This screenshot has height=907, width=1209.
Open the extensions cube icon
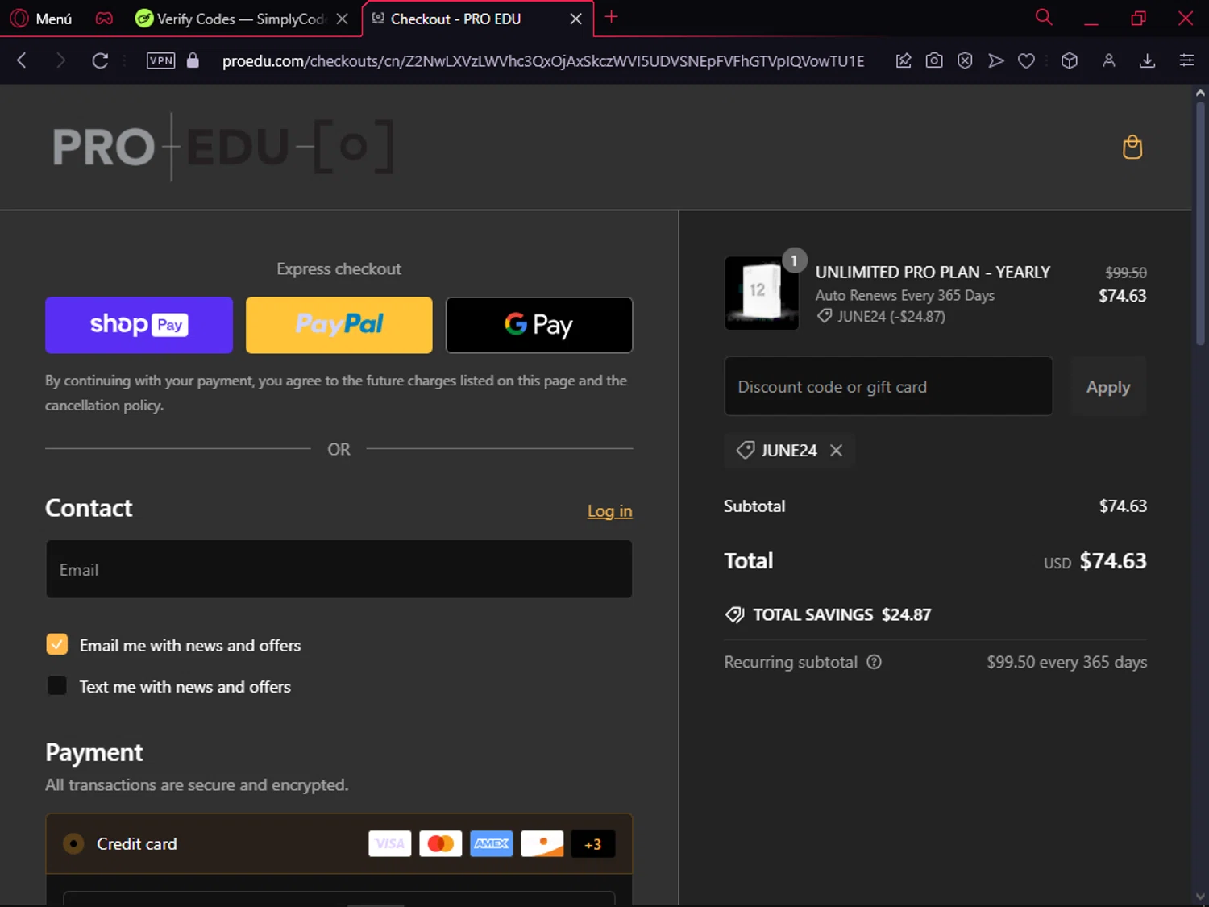(x=1070, y=60)
